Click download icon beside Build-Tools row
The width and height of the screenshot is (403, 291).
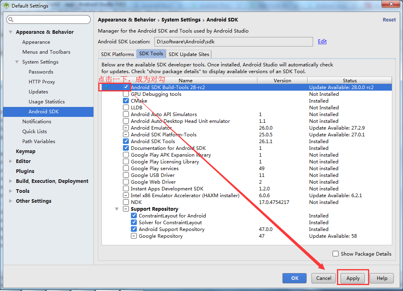point(106,87)
